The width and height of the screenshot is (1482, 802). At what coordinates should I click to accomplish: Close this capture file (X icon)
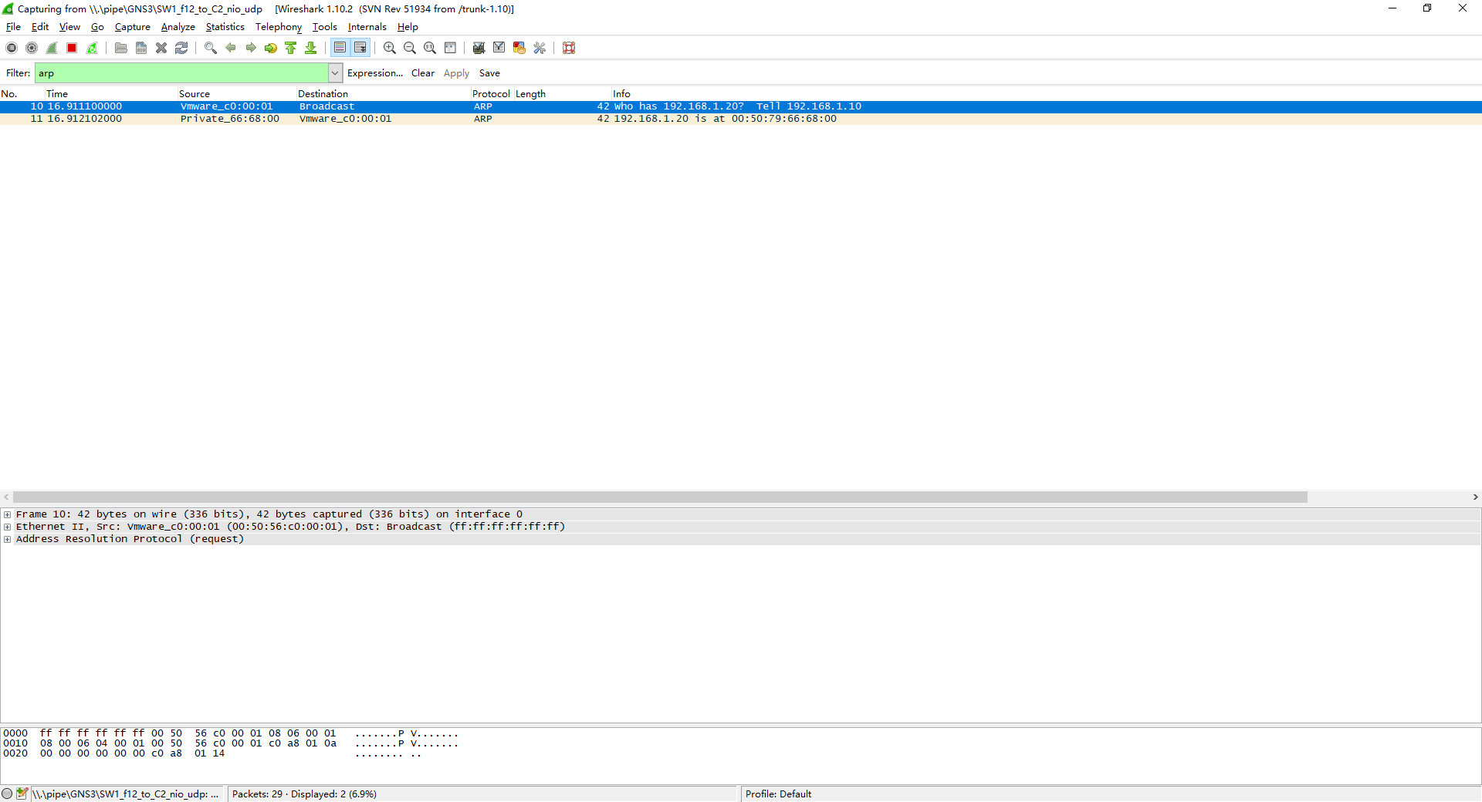click(161, 48)
